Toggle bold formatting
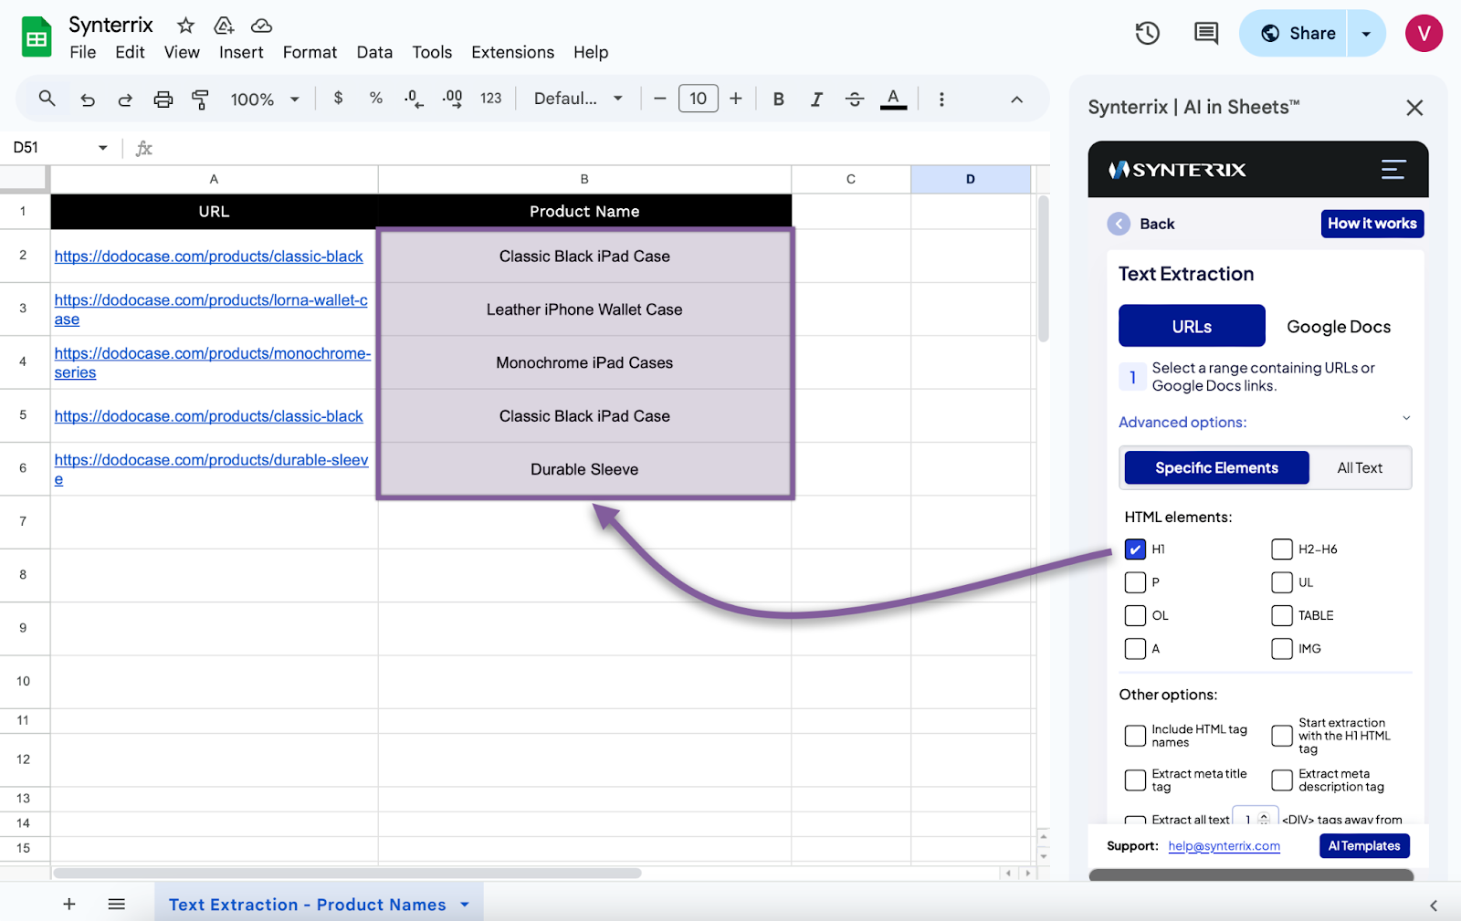The image size is (1461, 921). click(x=779, y=99)
